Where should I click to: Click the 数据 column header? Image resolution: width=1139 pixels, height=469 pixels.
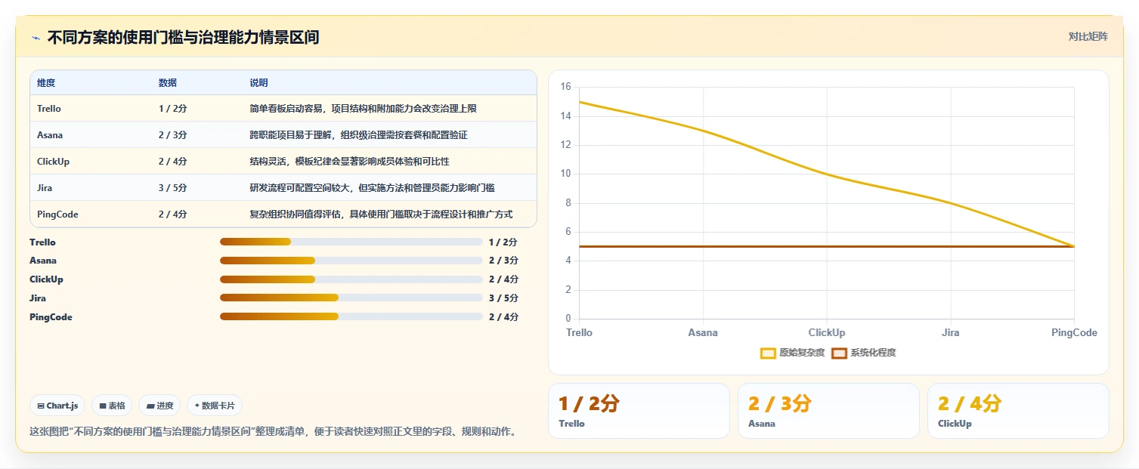pyautogui.click(x=168, y=83)
